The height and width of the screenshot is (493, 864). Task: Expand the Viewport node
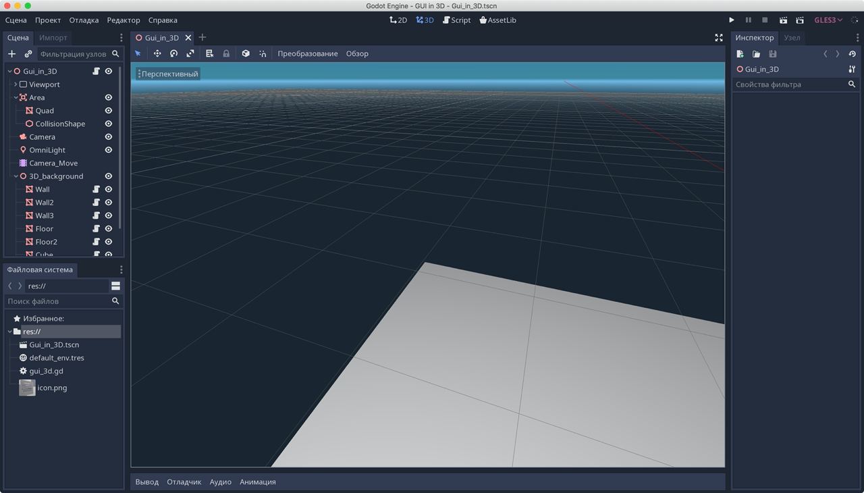click(16, 84)
